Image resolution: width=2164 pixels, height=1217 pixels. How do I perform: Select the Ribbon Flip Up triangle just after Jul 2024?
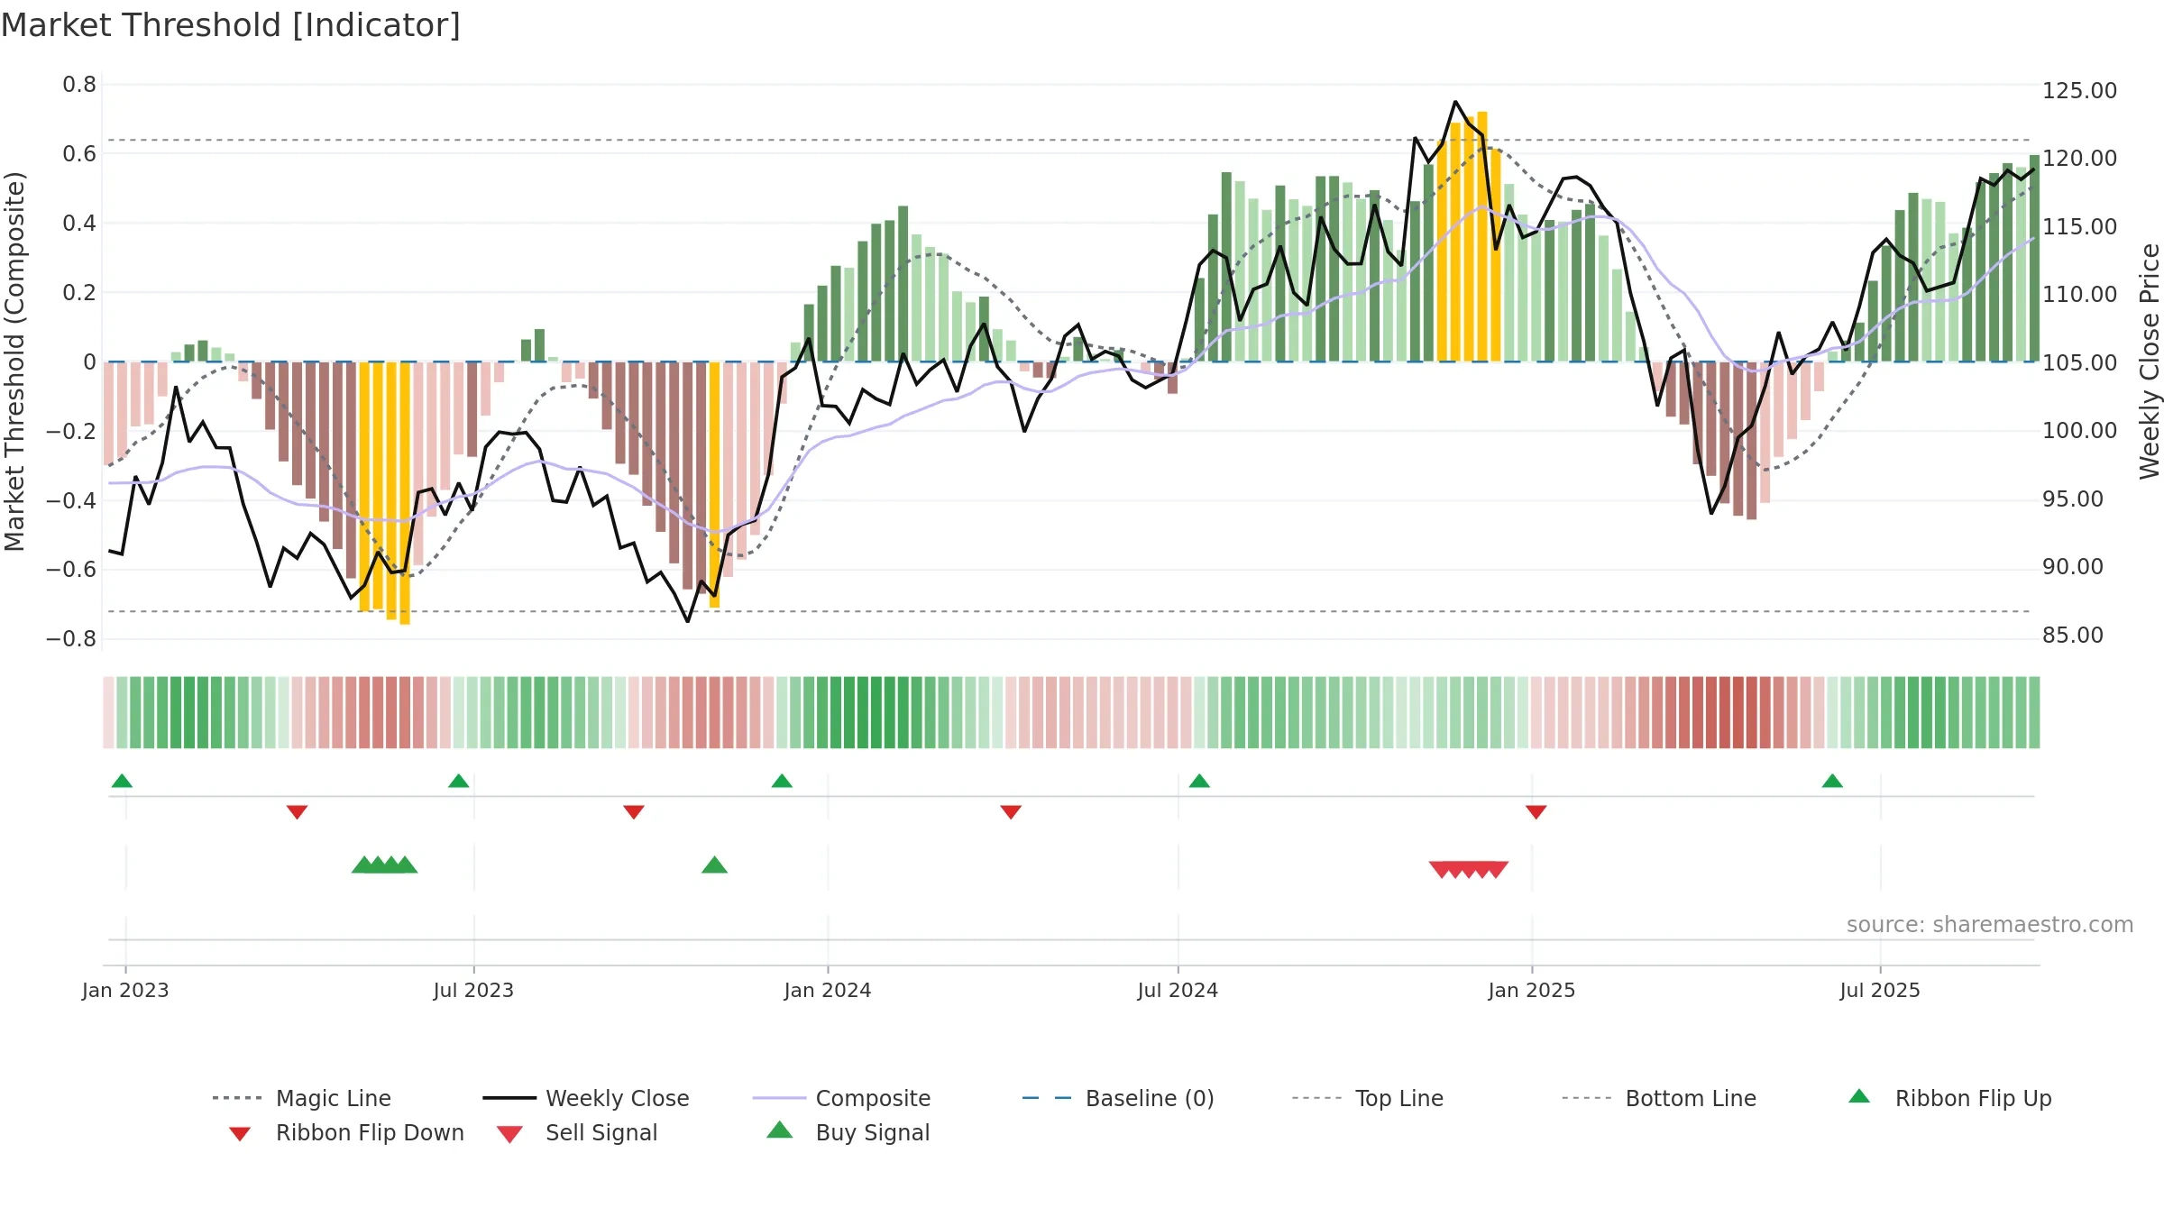click(x=1199, y=781)
